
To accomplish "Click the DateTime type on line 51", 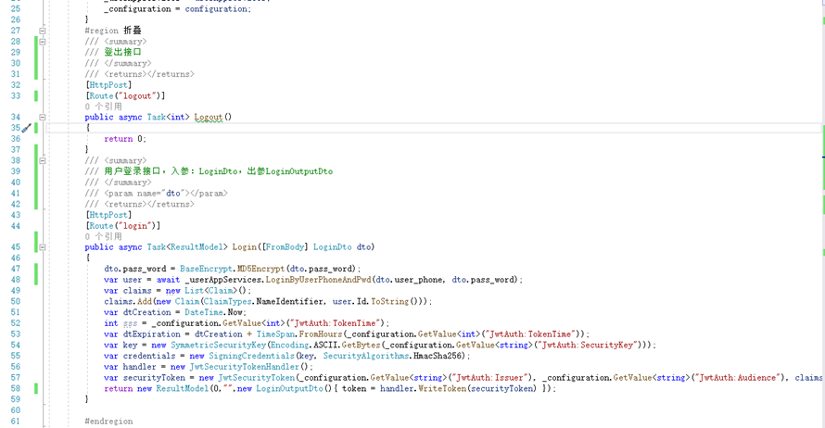I will [x=204, y=312].
